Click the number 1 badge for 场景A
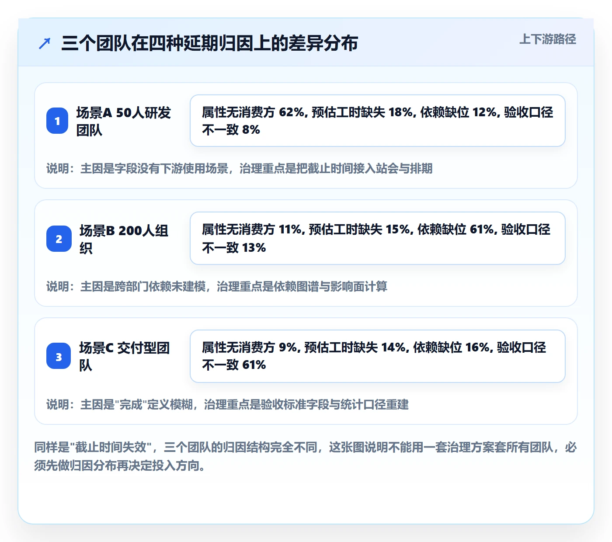 pyautogui.click(x=57, y=121)
